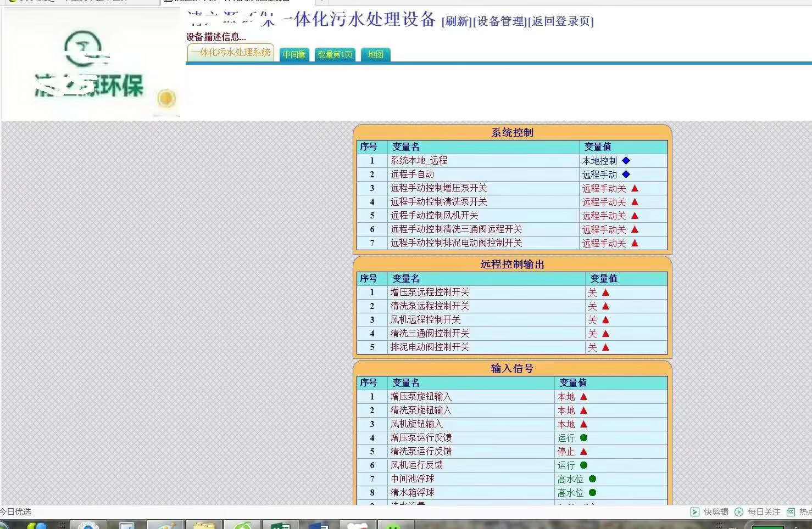Click red triangle in 远程手动控制增压泵开关 row

635,188
